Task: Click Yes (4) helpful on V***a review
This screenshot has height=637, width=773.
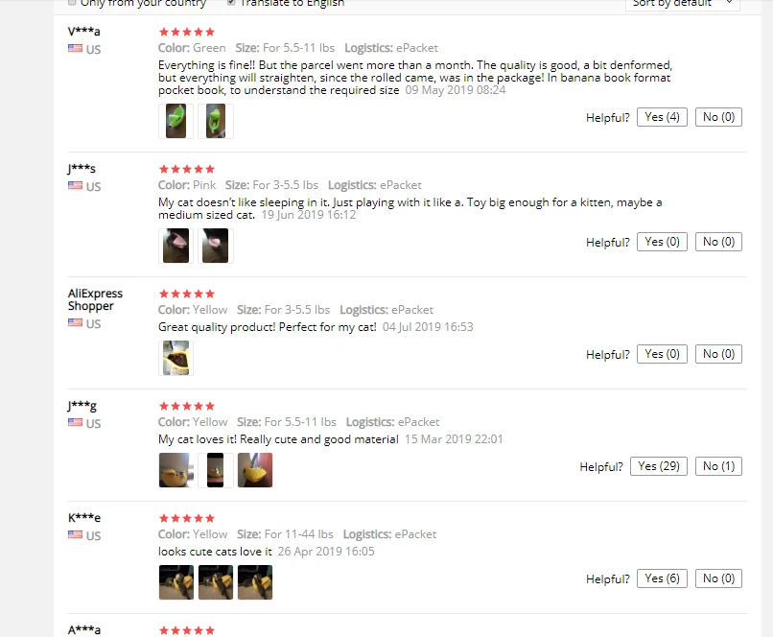Action: [x=662, y=117]
